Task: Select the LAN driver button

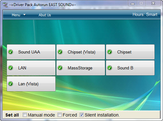Action: coord(31,68)
